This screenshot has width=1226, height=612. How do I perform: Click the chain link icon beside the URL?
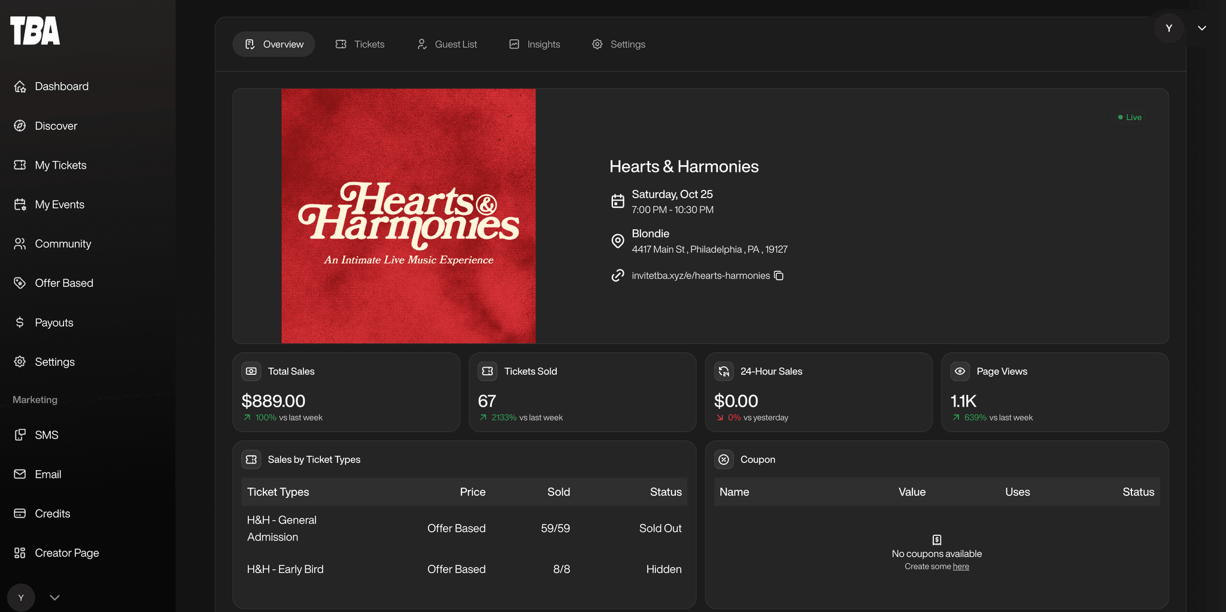click(x=618, y=275)
